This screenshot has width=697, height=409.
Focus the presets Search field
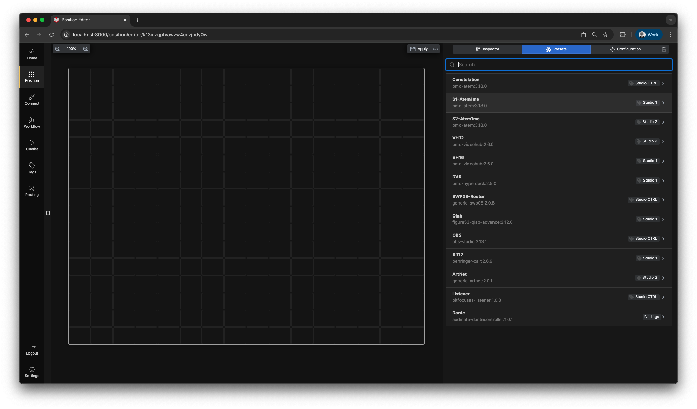pyautogui.click(x=559, y=65)
